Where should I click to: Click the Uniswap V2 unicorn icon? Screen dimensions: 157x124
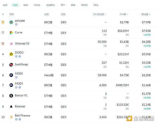tap(11, 44)
